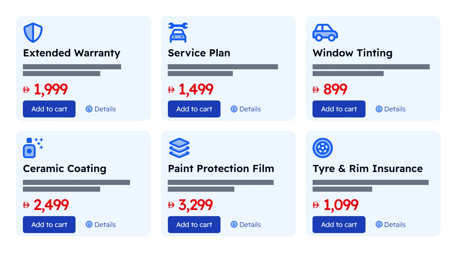The image size is (456, 253).
Task: View Details for Extended Warranty
Action: pos(101,109)
